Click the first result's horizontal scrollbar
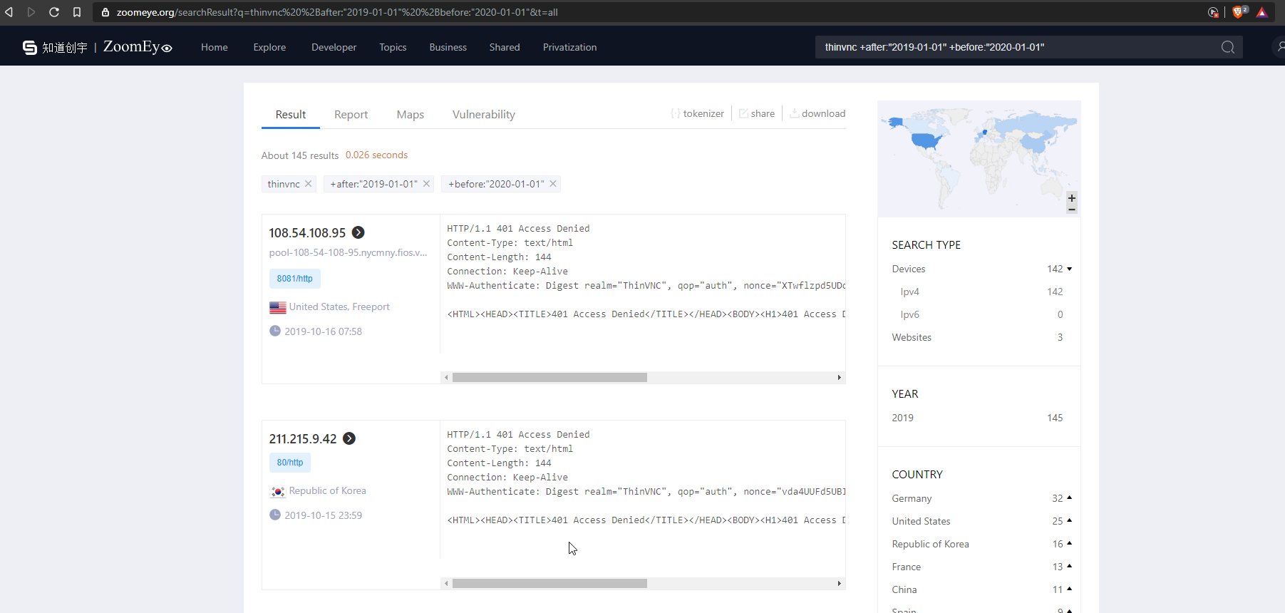This screenshot has width=1285, height=613. tap(549, 377)
